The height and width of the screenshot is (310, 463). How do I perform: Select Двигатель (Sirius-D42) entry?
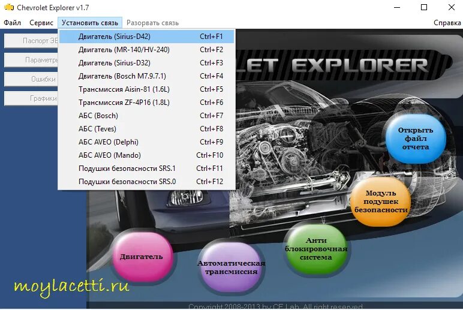(x=147, y=37)
